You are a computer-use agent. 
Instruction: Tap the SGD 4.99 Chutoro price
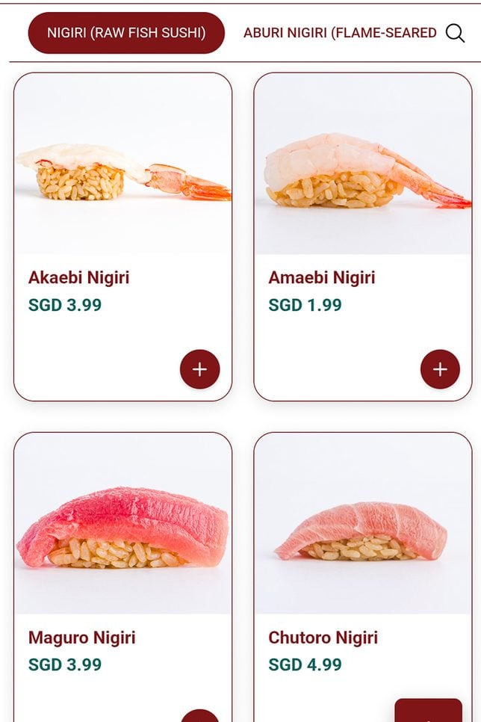click(x=305, y=664)
